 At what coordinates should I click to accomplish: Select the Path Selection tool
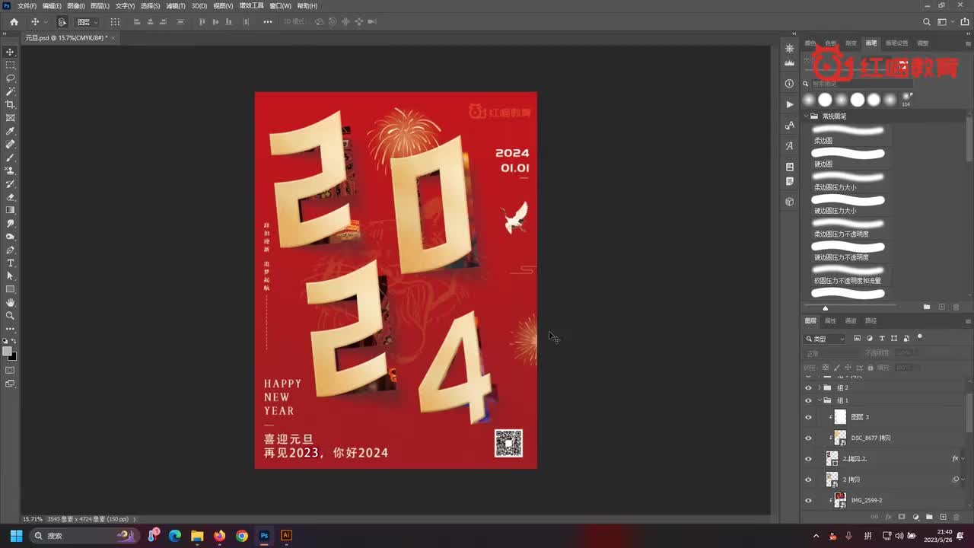11,276
